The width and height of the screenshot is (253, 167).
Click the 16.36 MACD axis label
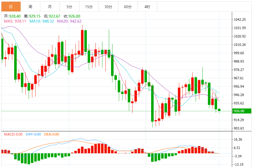tap(238, 139)
